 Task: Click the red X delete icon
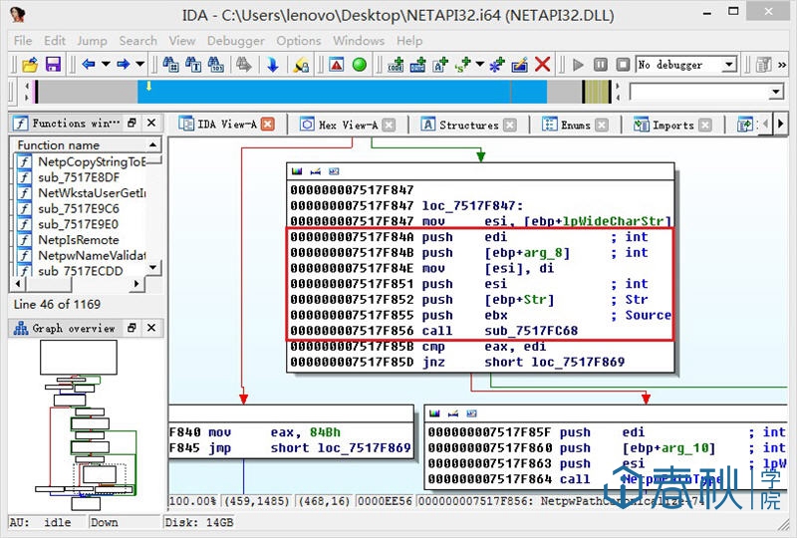[542, 65]
